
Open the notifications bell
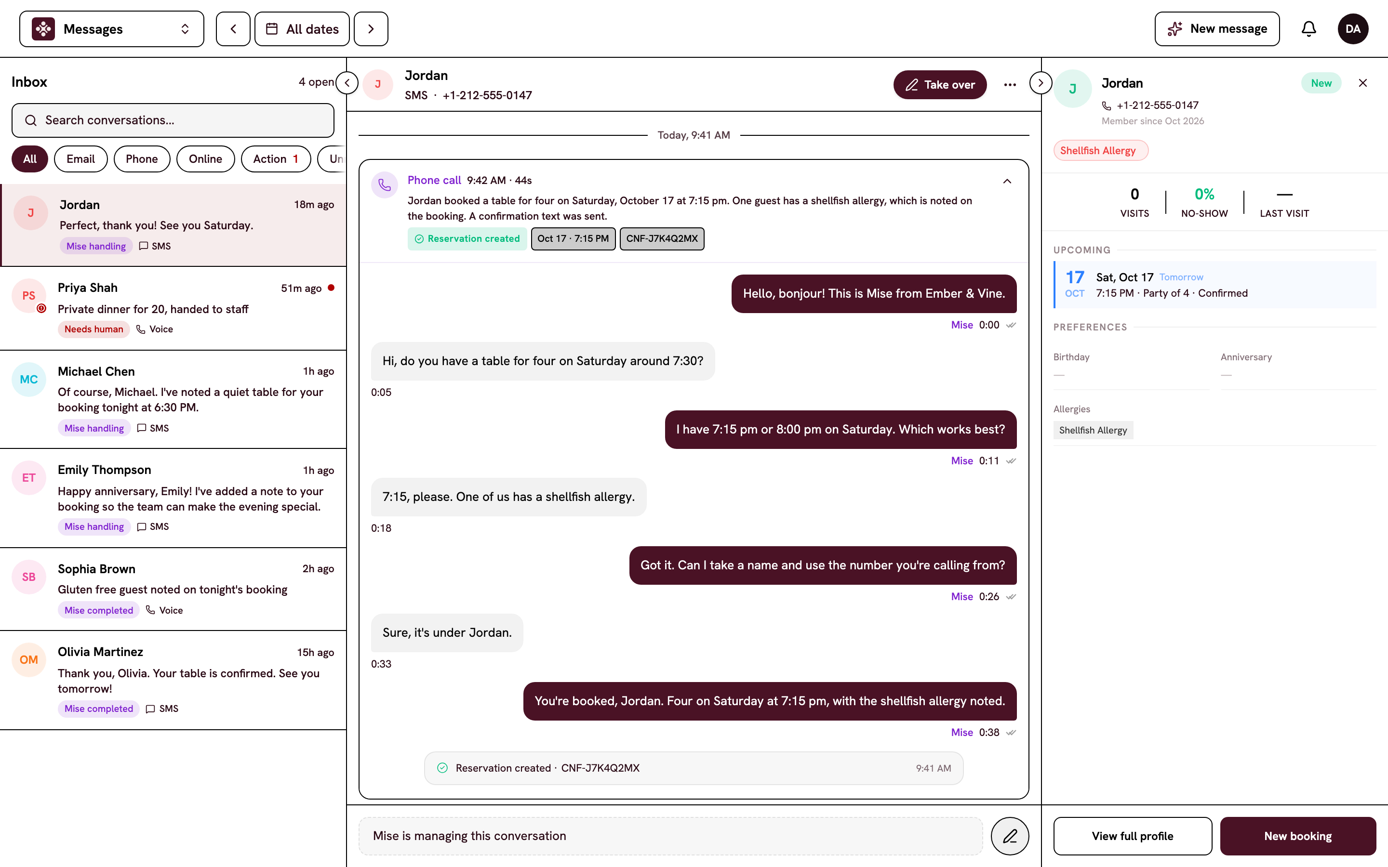[1308, 29]
